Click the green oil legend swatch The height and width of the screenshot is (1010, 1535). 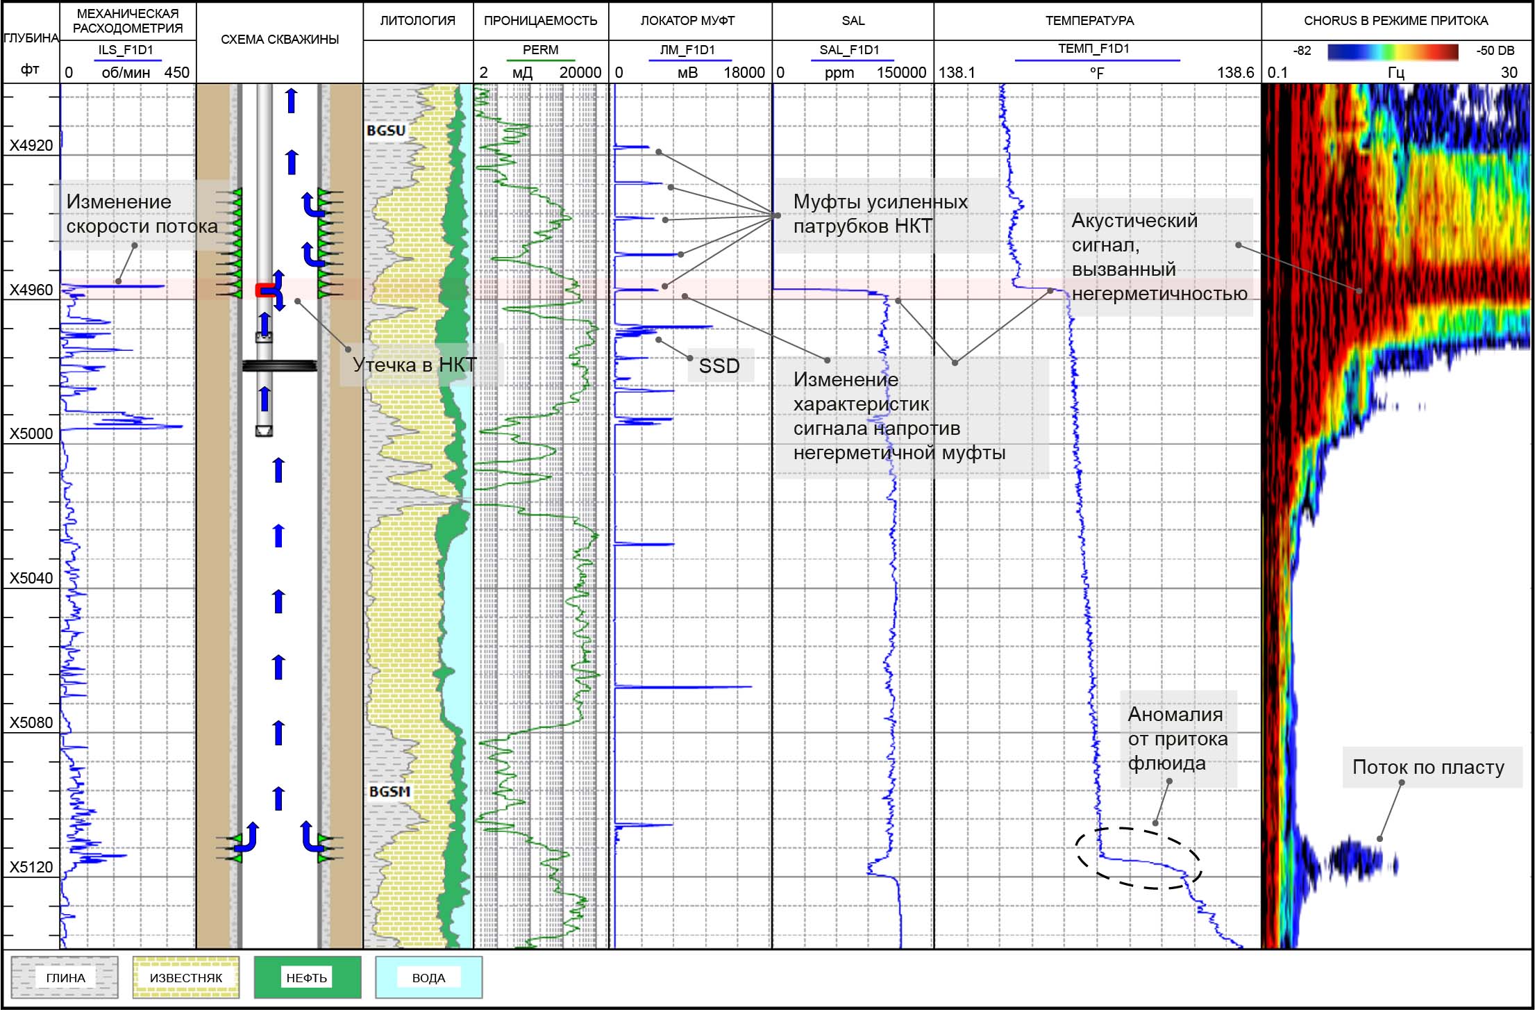(307, 977)
